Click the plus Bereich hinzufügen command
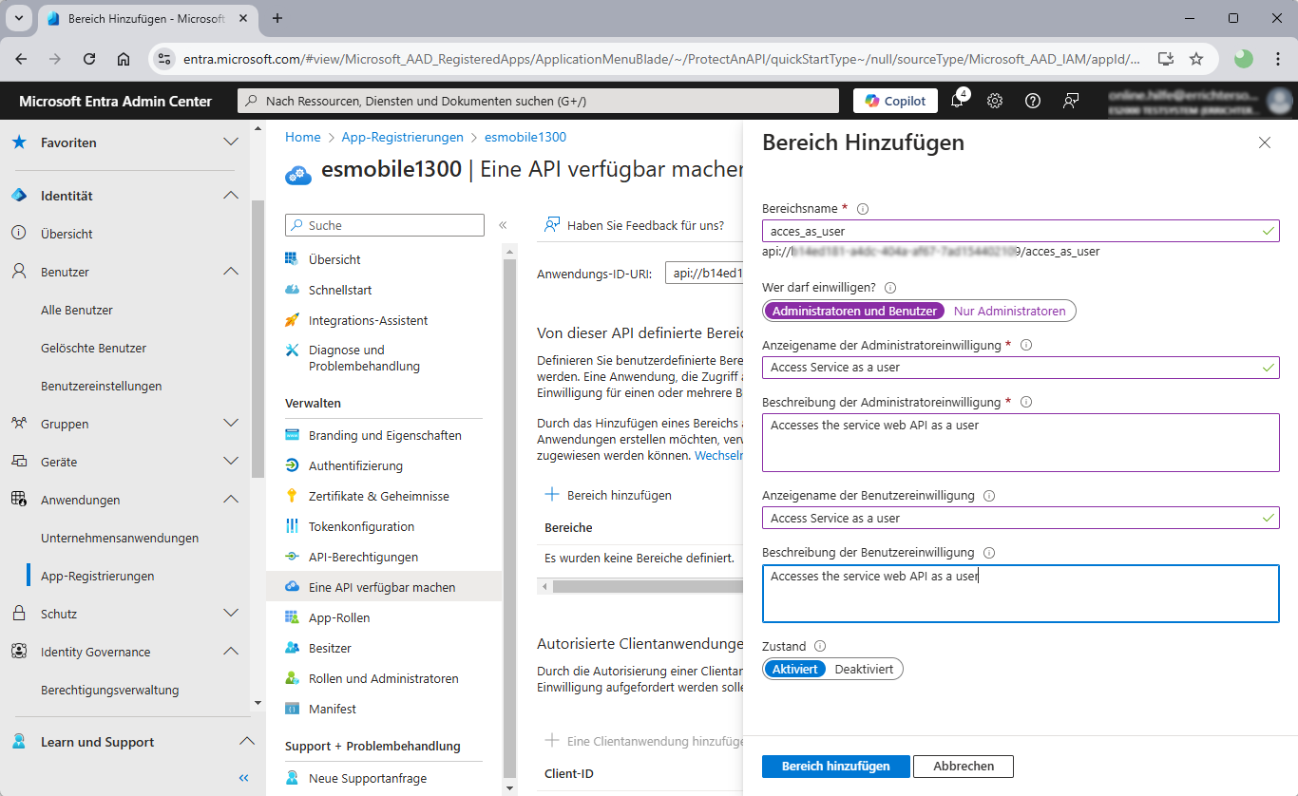This screenshot has height=796, width=1298. (x=608, y=495)
